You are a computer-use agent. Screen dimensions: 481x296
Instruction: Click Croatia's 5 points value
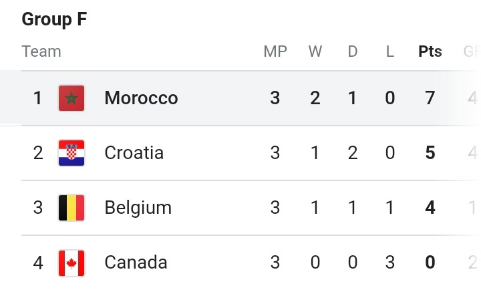click(x=430, y=153)
